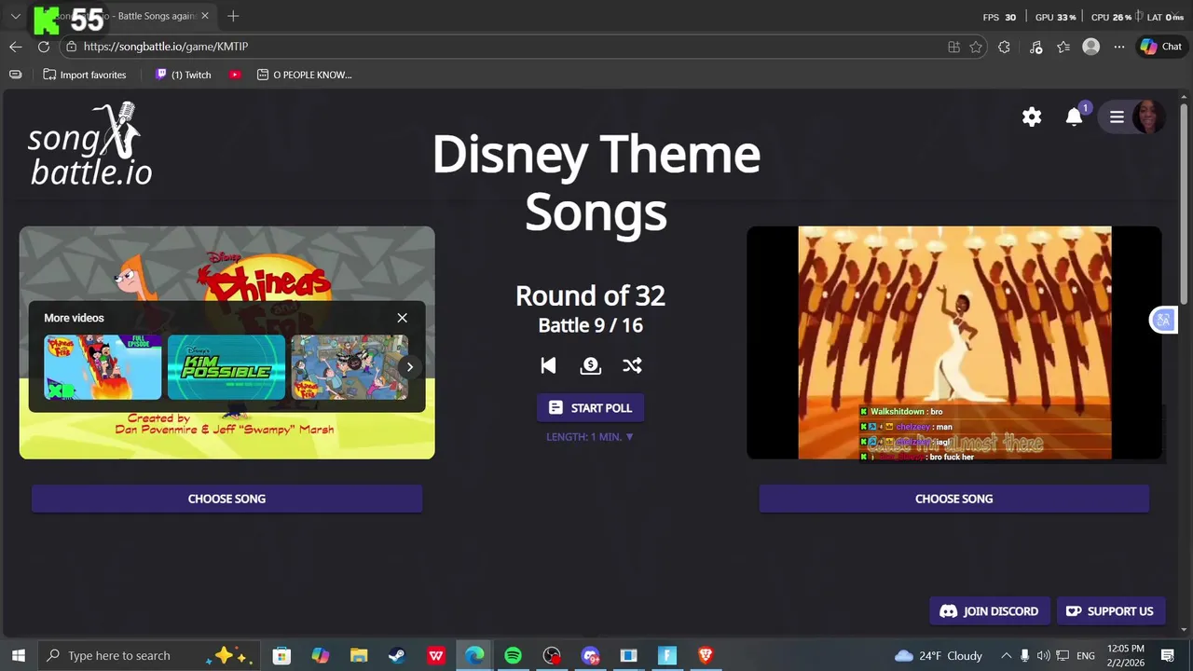Shuffle the battle with the random icon
The width and height of the screenshot is (1193, 671).
[x=632, y=365]
